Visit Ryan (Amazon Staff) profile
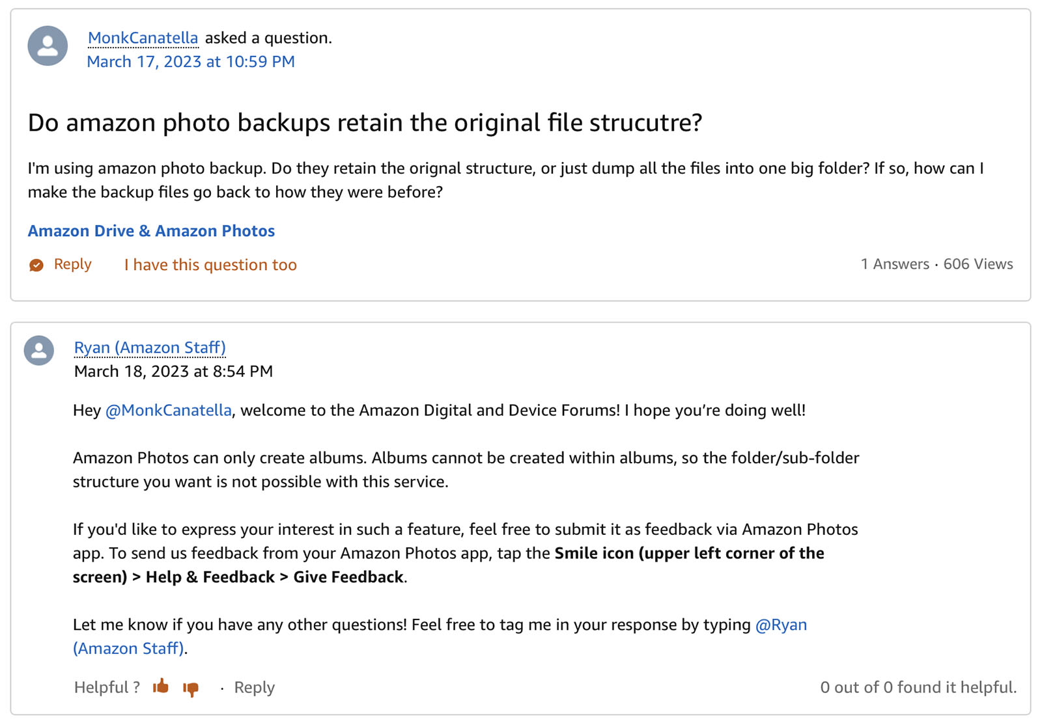Screen dimensions: 1042x721 (x=149, y=347)
